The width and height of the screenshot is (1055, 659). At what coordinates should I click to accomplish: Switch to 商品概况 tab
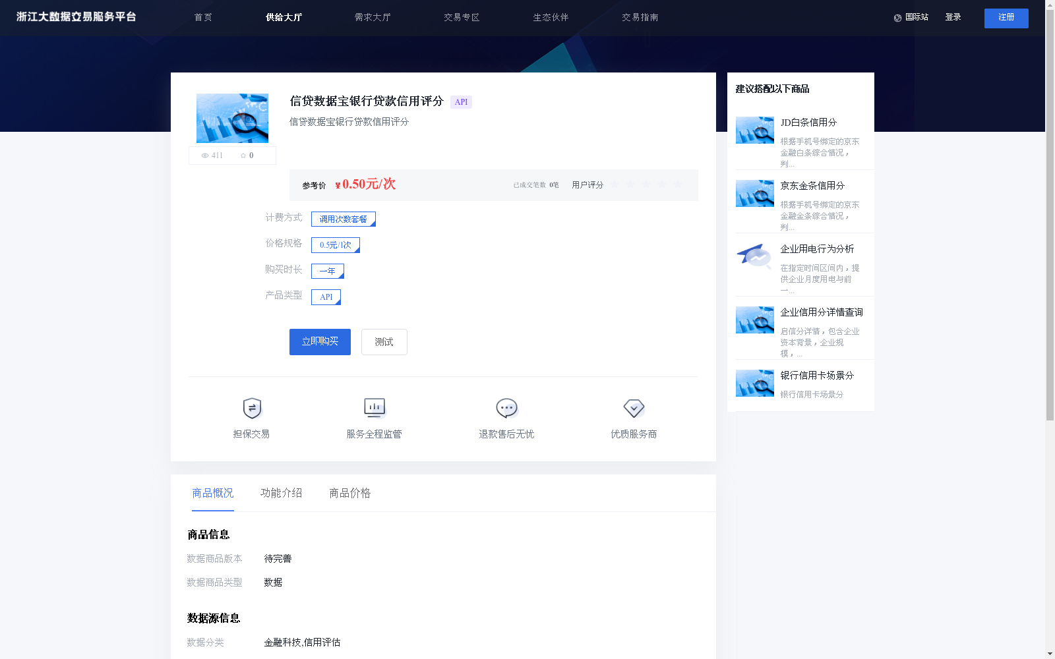click(x=213, y=493)
